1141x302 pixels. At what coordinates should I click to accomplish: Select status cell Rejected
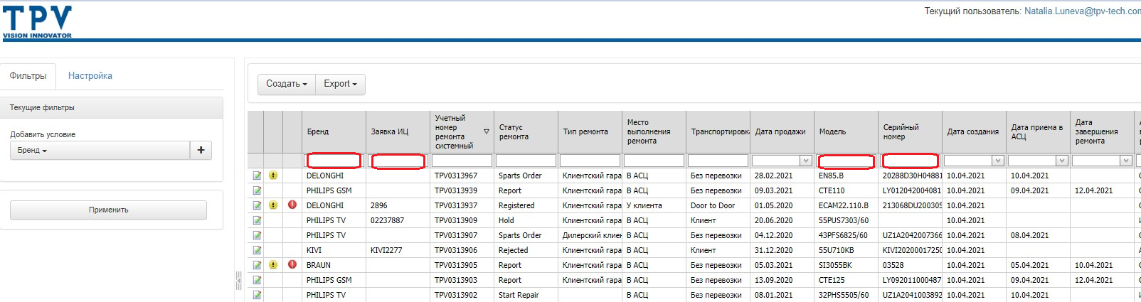(526, 250)
